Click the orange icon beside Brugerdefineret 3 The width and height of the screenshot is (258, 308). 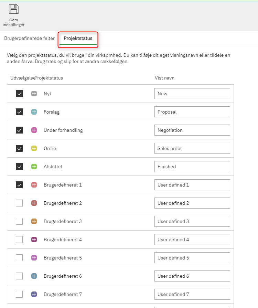34,221
